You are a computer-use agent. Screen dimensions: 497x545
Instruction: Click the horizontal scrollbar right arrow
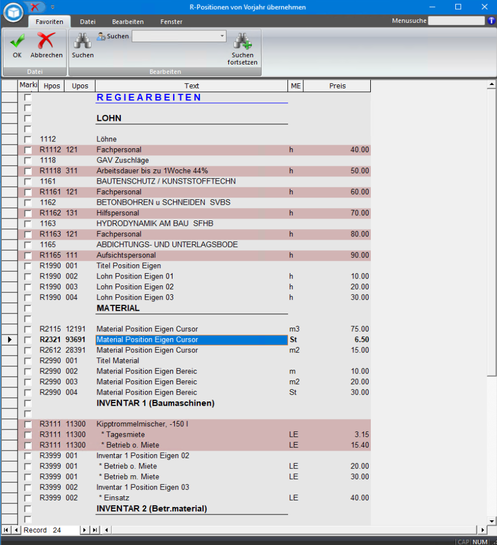tap(482, 530)
